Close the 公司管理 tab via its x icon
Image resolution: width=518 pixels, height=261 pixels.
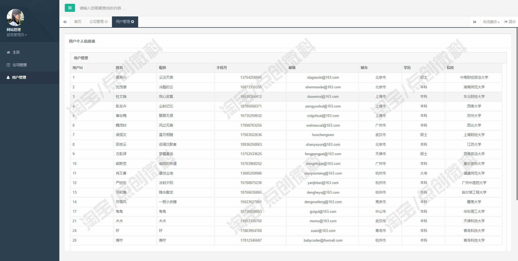coord(106,22)
